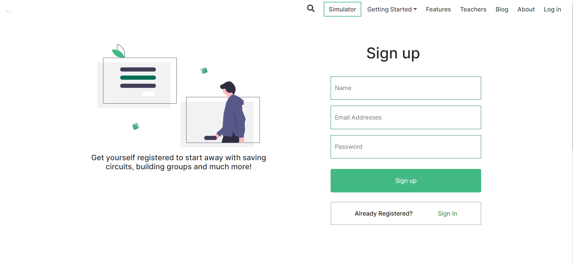Click the registration tagline text below illustration

click(178, 162)
